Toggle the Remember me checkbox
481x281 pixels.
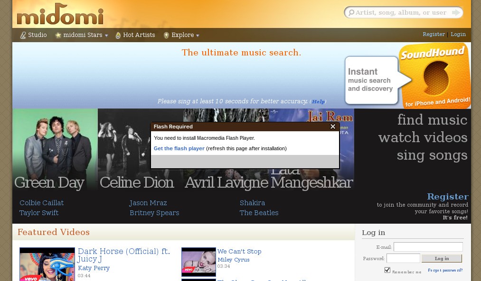387,270
